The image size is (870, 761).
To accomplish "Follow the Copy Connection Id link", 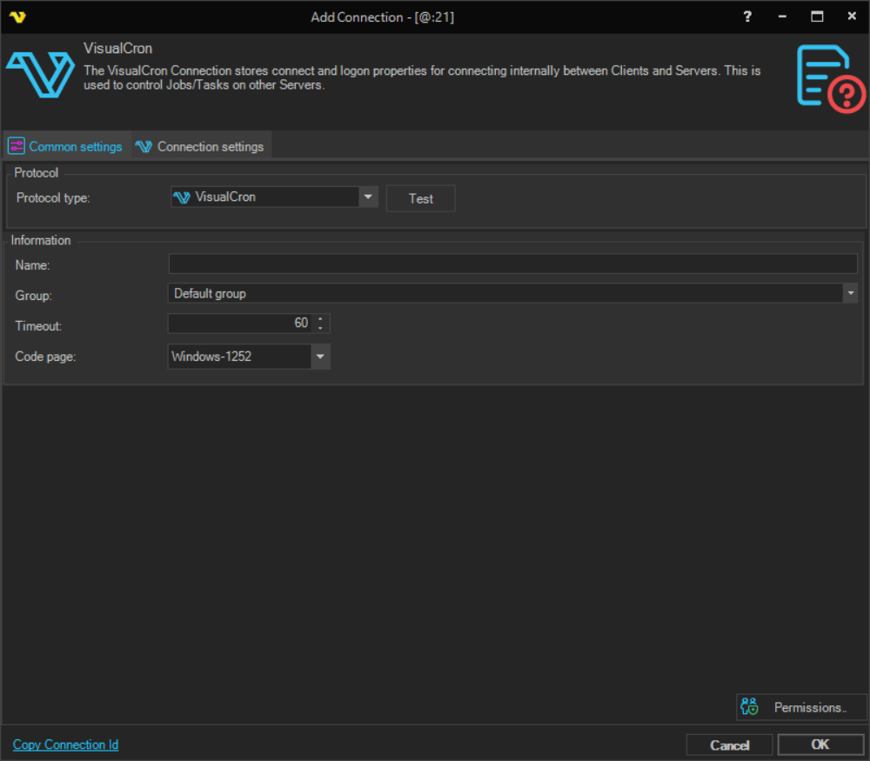I will (66, 744).
